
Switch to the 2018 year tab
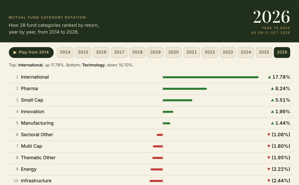click(137, 53)
